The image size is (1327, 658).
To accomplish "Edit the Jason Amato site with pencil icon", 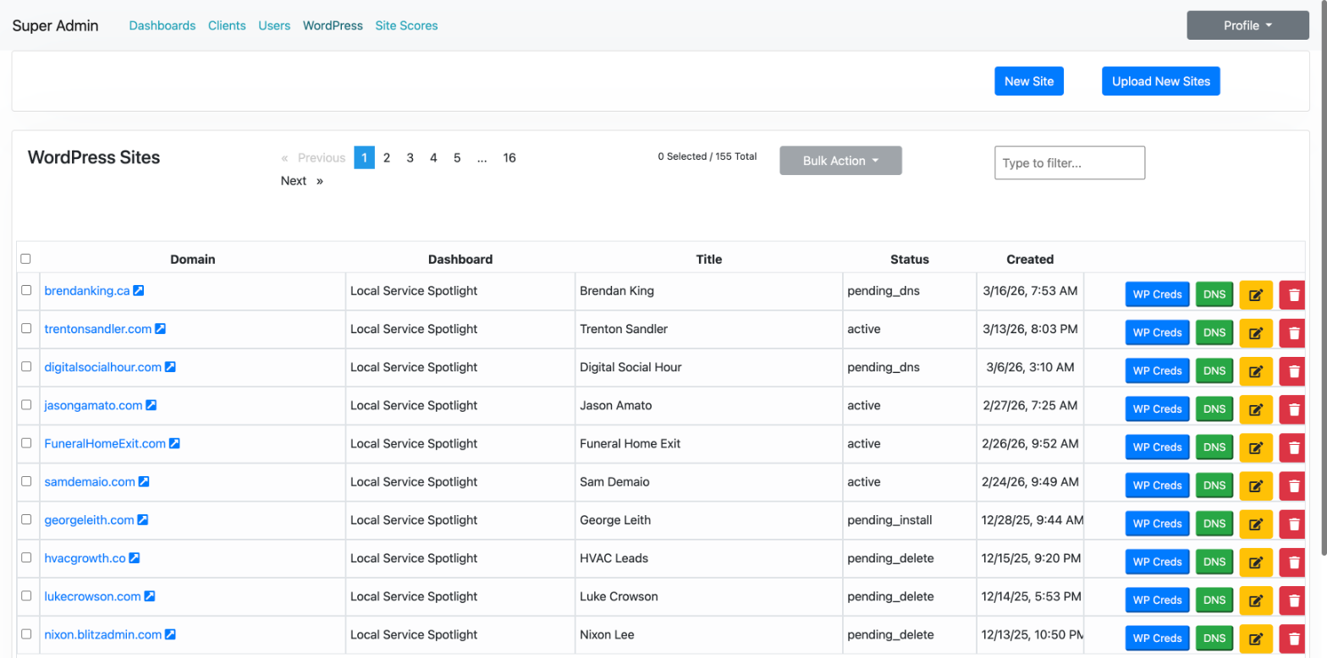I will (x=1256, y=409).
